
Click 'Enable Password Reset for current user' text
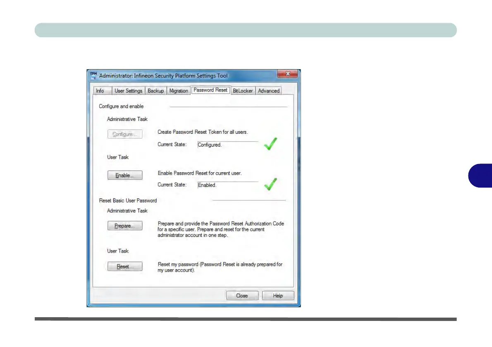(x=200, y=173)
